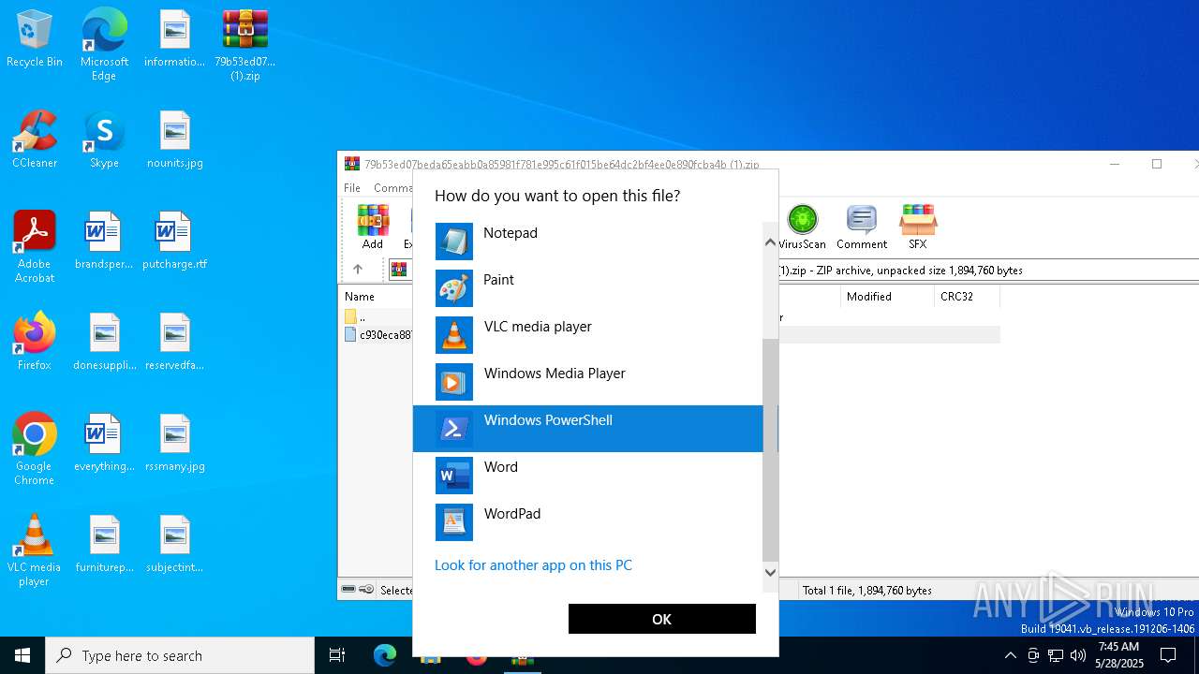This screenshot has height=674, width=1199.
Task: Open CCleaner desktop shortcut
Action: (35, 140)
